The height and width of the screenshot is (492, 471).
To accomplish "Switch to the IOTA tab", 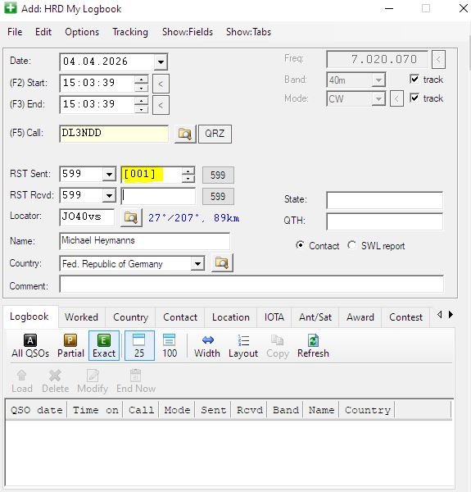I will [x=274, y=317].
